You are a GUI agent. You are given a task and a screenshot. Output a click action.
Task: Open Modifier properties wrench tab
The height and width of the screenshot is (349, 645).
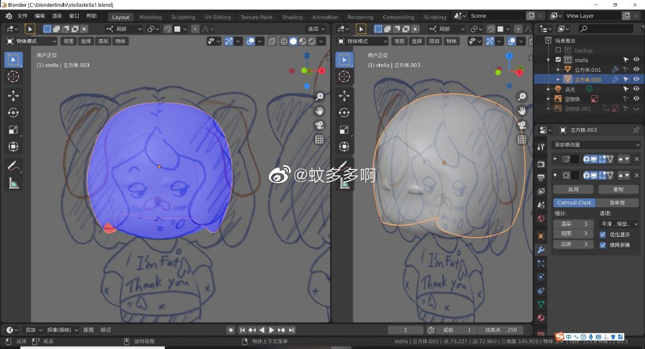pos(541,250)
